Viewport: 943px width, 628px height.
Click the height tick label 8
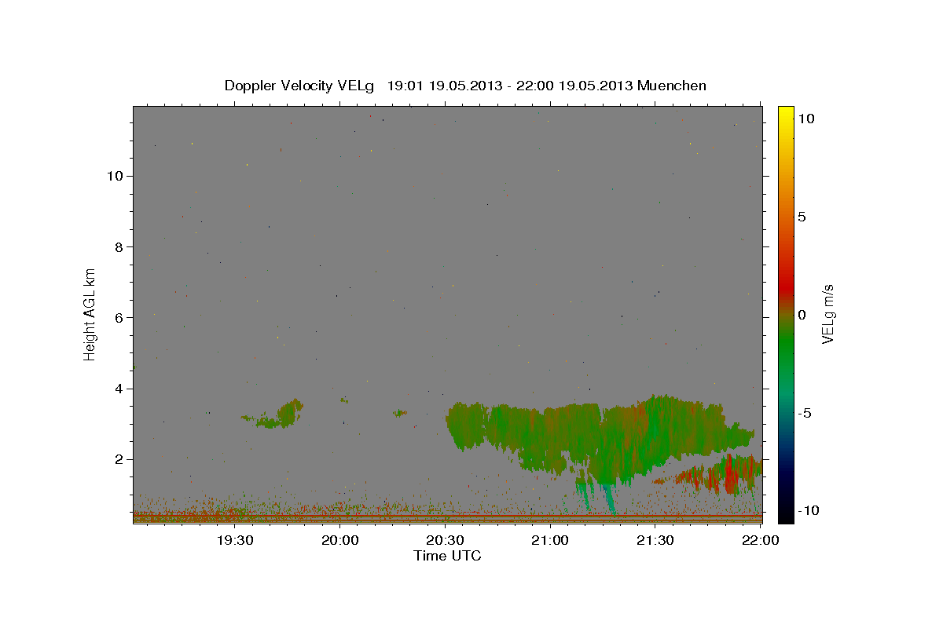pyautogui.click(x=118, y=246)
